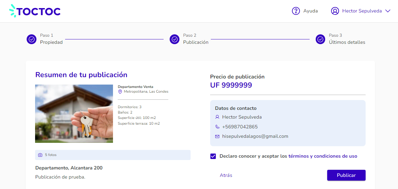Click the Paso 3 checkmark circle
This screenshot has height=189, width=398.
320,39
